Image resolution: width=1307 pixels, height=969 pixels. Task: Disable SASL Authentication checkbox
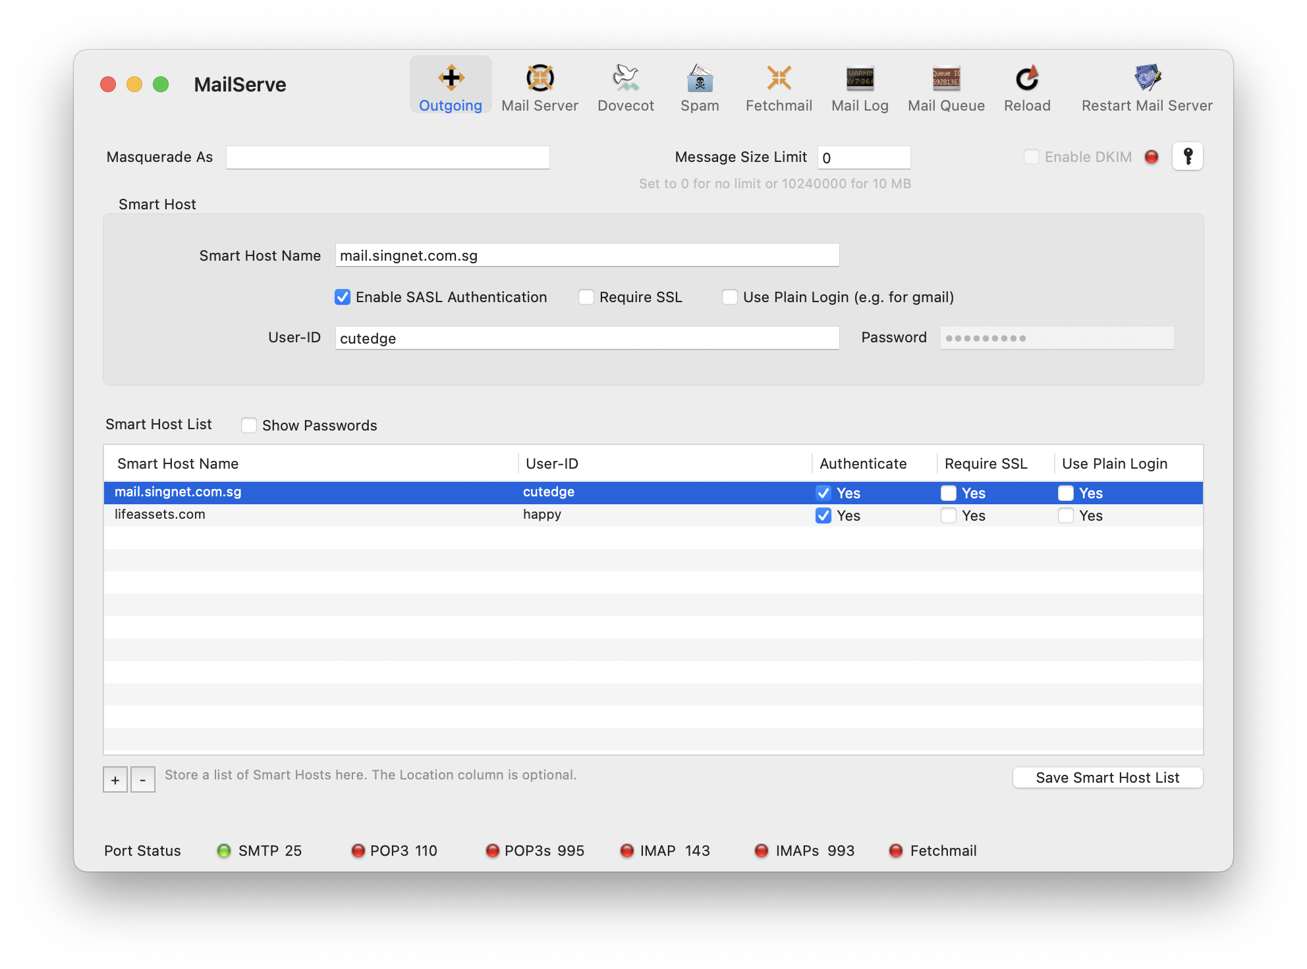coord(343,297)
